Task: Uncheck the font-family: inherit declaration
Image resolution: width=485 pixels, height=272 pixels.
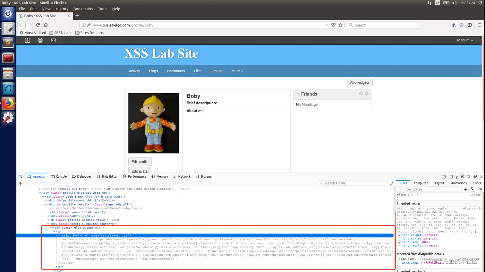Action: (x=399, y=246)
